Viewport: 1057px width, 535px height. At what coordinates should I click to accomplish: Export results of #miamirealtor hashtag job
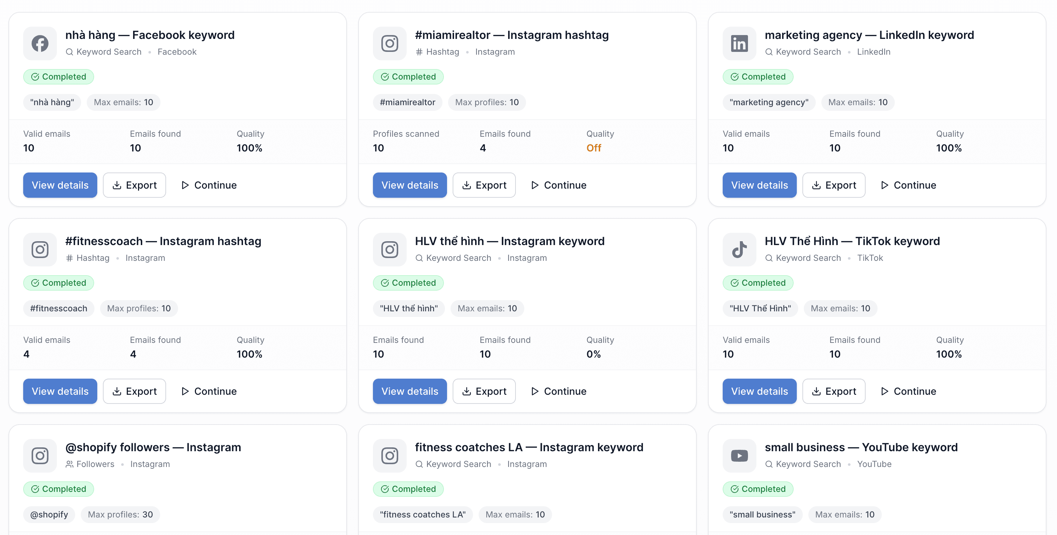coord(484,185)
